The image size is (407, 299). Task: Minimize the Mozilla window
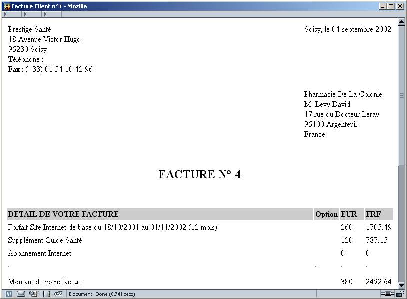383,6
